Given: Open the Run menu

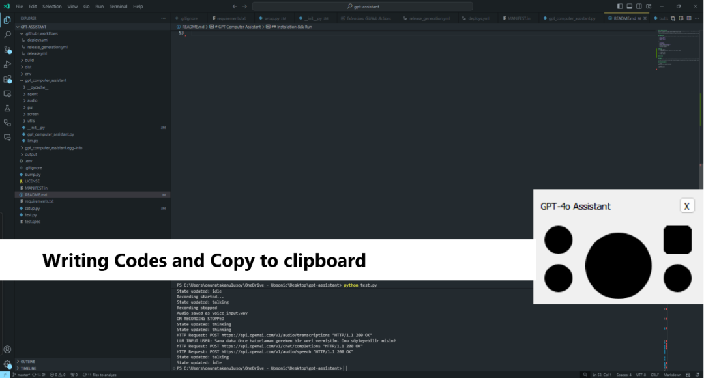Looking at the screenshot, I should (x=100, y=7).
